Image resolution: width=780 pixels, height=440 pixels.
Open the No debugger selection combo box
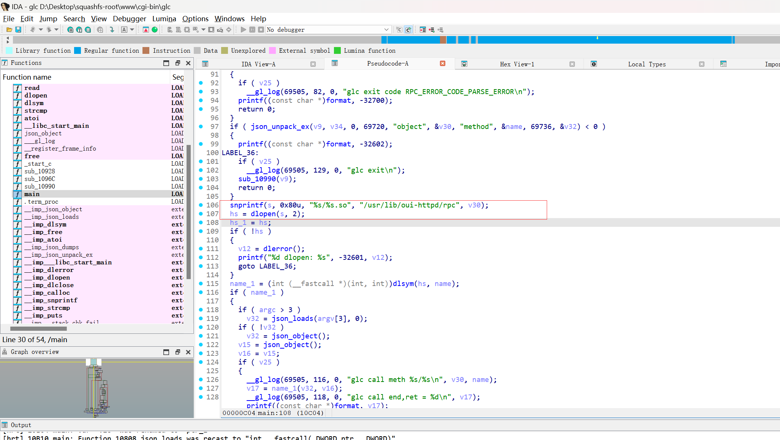click(x=328, y=30)
